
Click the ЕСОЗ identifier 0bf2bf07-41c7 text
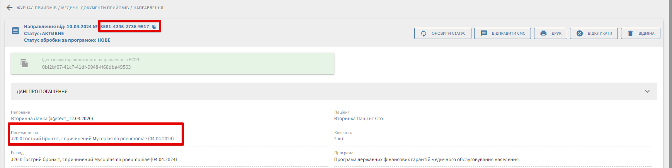click(86, 67)
